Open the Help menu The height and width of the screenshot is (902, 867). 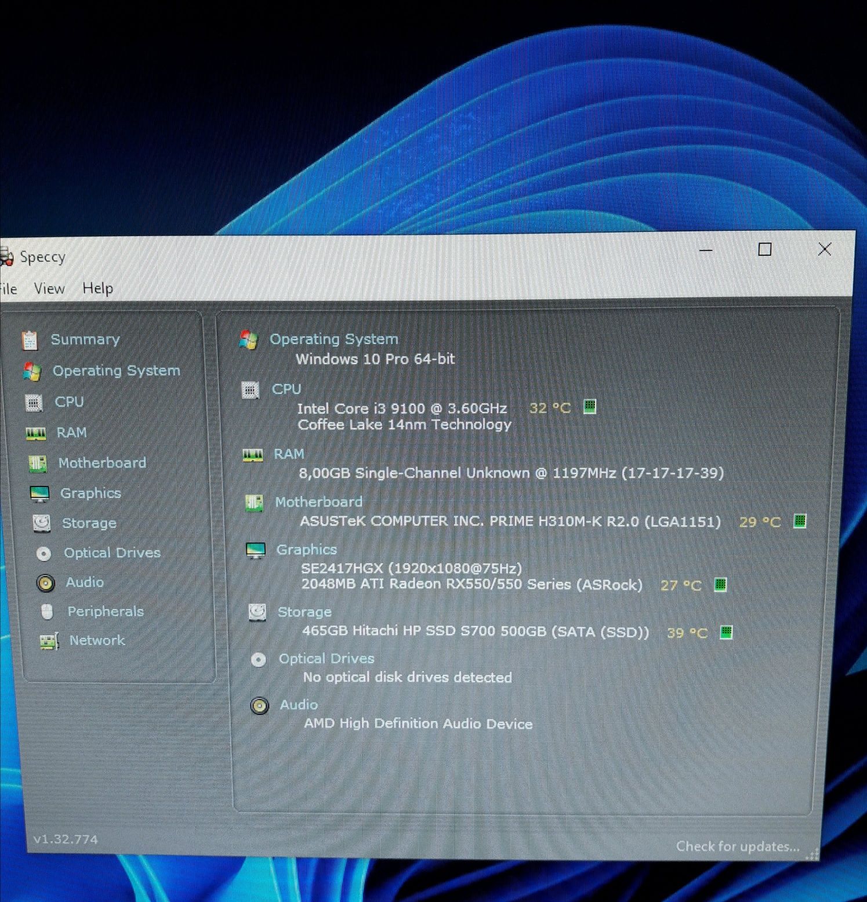[x=97, y=288]
